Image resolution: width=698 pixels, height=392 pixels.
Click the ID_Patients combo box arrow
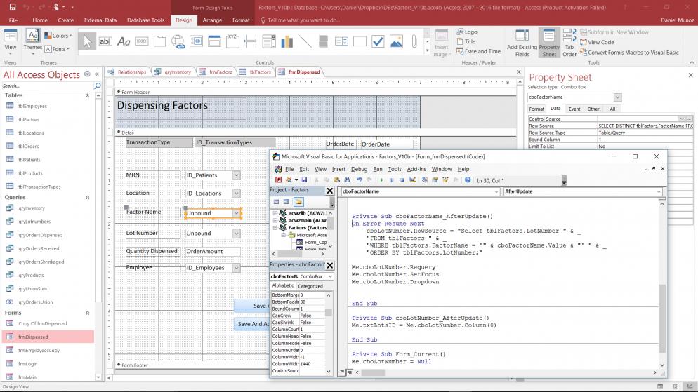[x=237, y=175]
